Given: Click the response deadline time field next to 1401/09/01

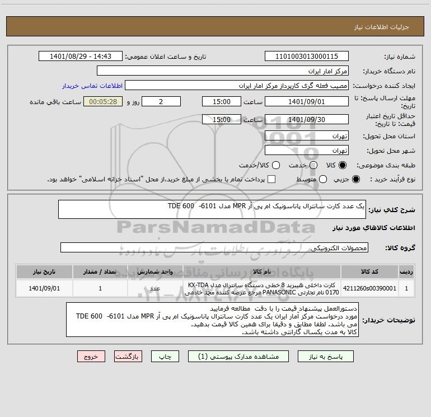Looking at the screenshot, I should click(222, 101).
